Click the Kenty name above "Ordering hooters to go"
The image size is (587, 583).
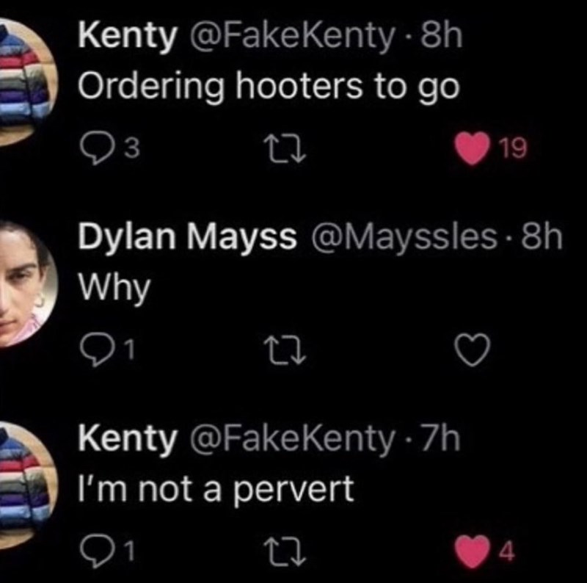pos(127,35)
